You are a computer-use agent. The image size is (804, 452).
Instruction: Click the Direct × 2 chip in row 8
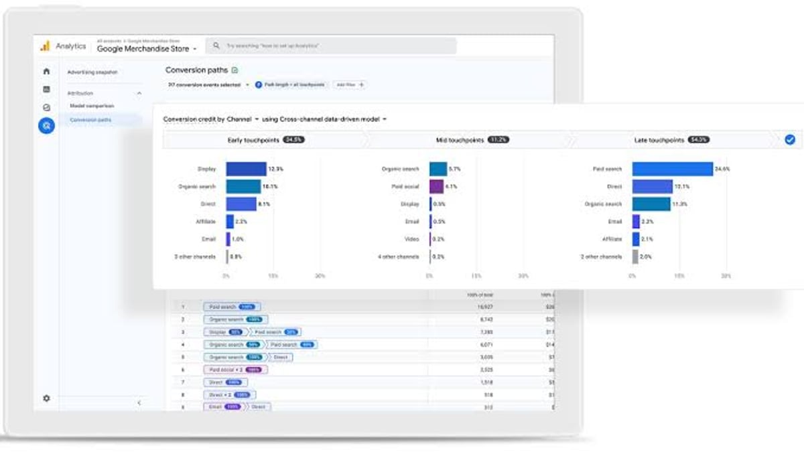coord(228,395)
